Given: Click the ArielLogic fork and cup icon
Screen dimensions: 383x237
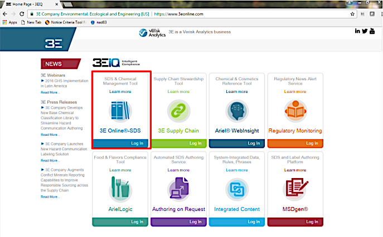Looking at the screenshot, I should [x=120, y=189].
